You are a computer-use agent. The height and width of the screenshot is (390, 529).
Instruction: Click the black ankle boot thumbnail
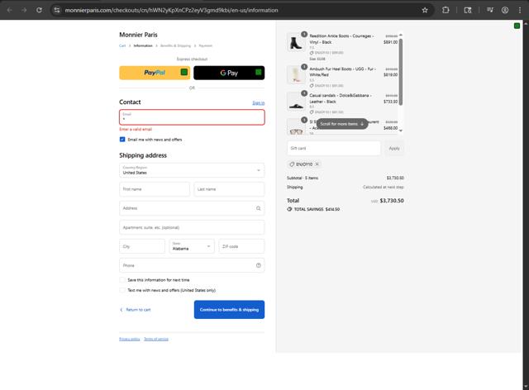(x=296, y=42)
